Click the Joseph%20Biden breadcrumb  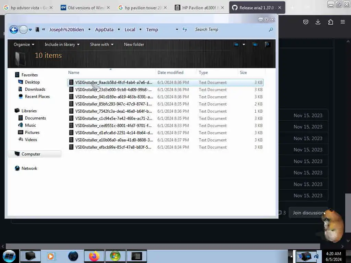tap(66, 29)
